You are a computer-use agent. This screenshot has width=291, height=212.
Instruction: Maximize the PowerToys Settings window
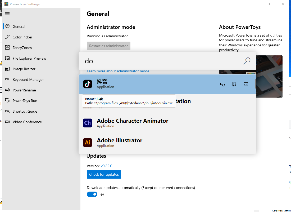tap(271, 4)
